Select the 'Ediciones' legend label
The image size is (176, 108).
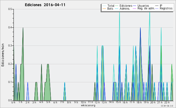[x=126, y=6]
